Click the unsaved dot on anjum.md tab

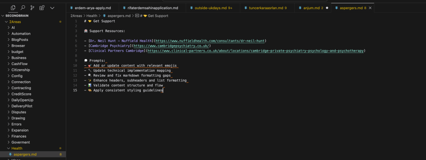click(x=327, y=8)
